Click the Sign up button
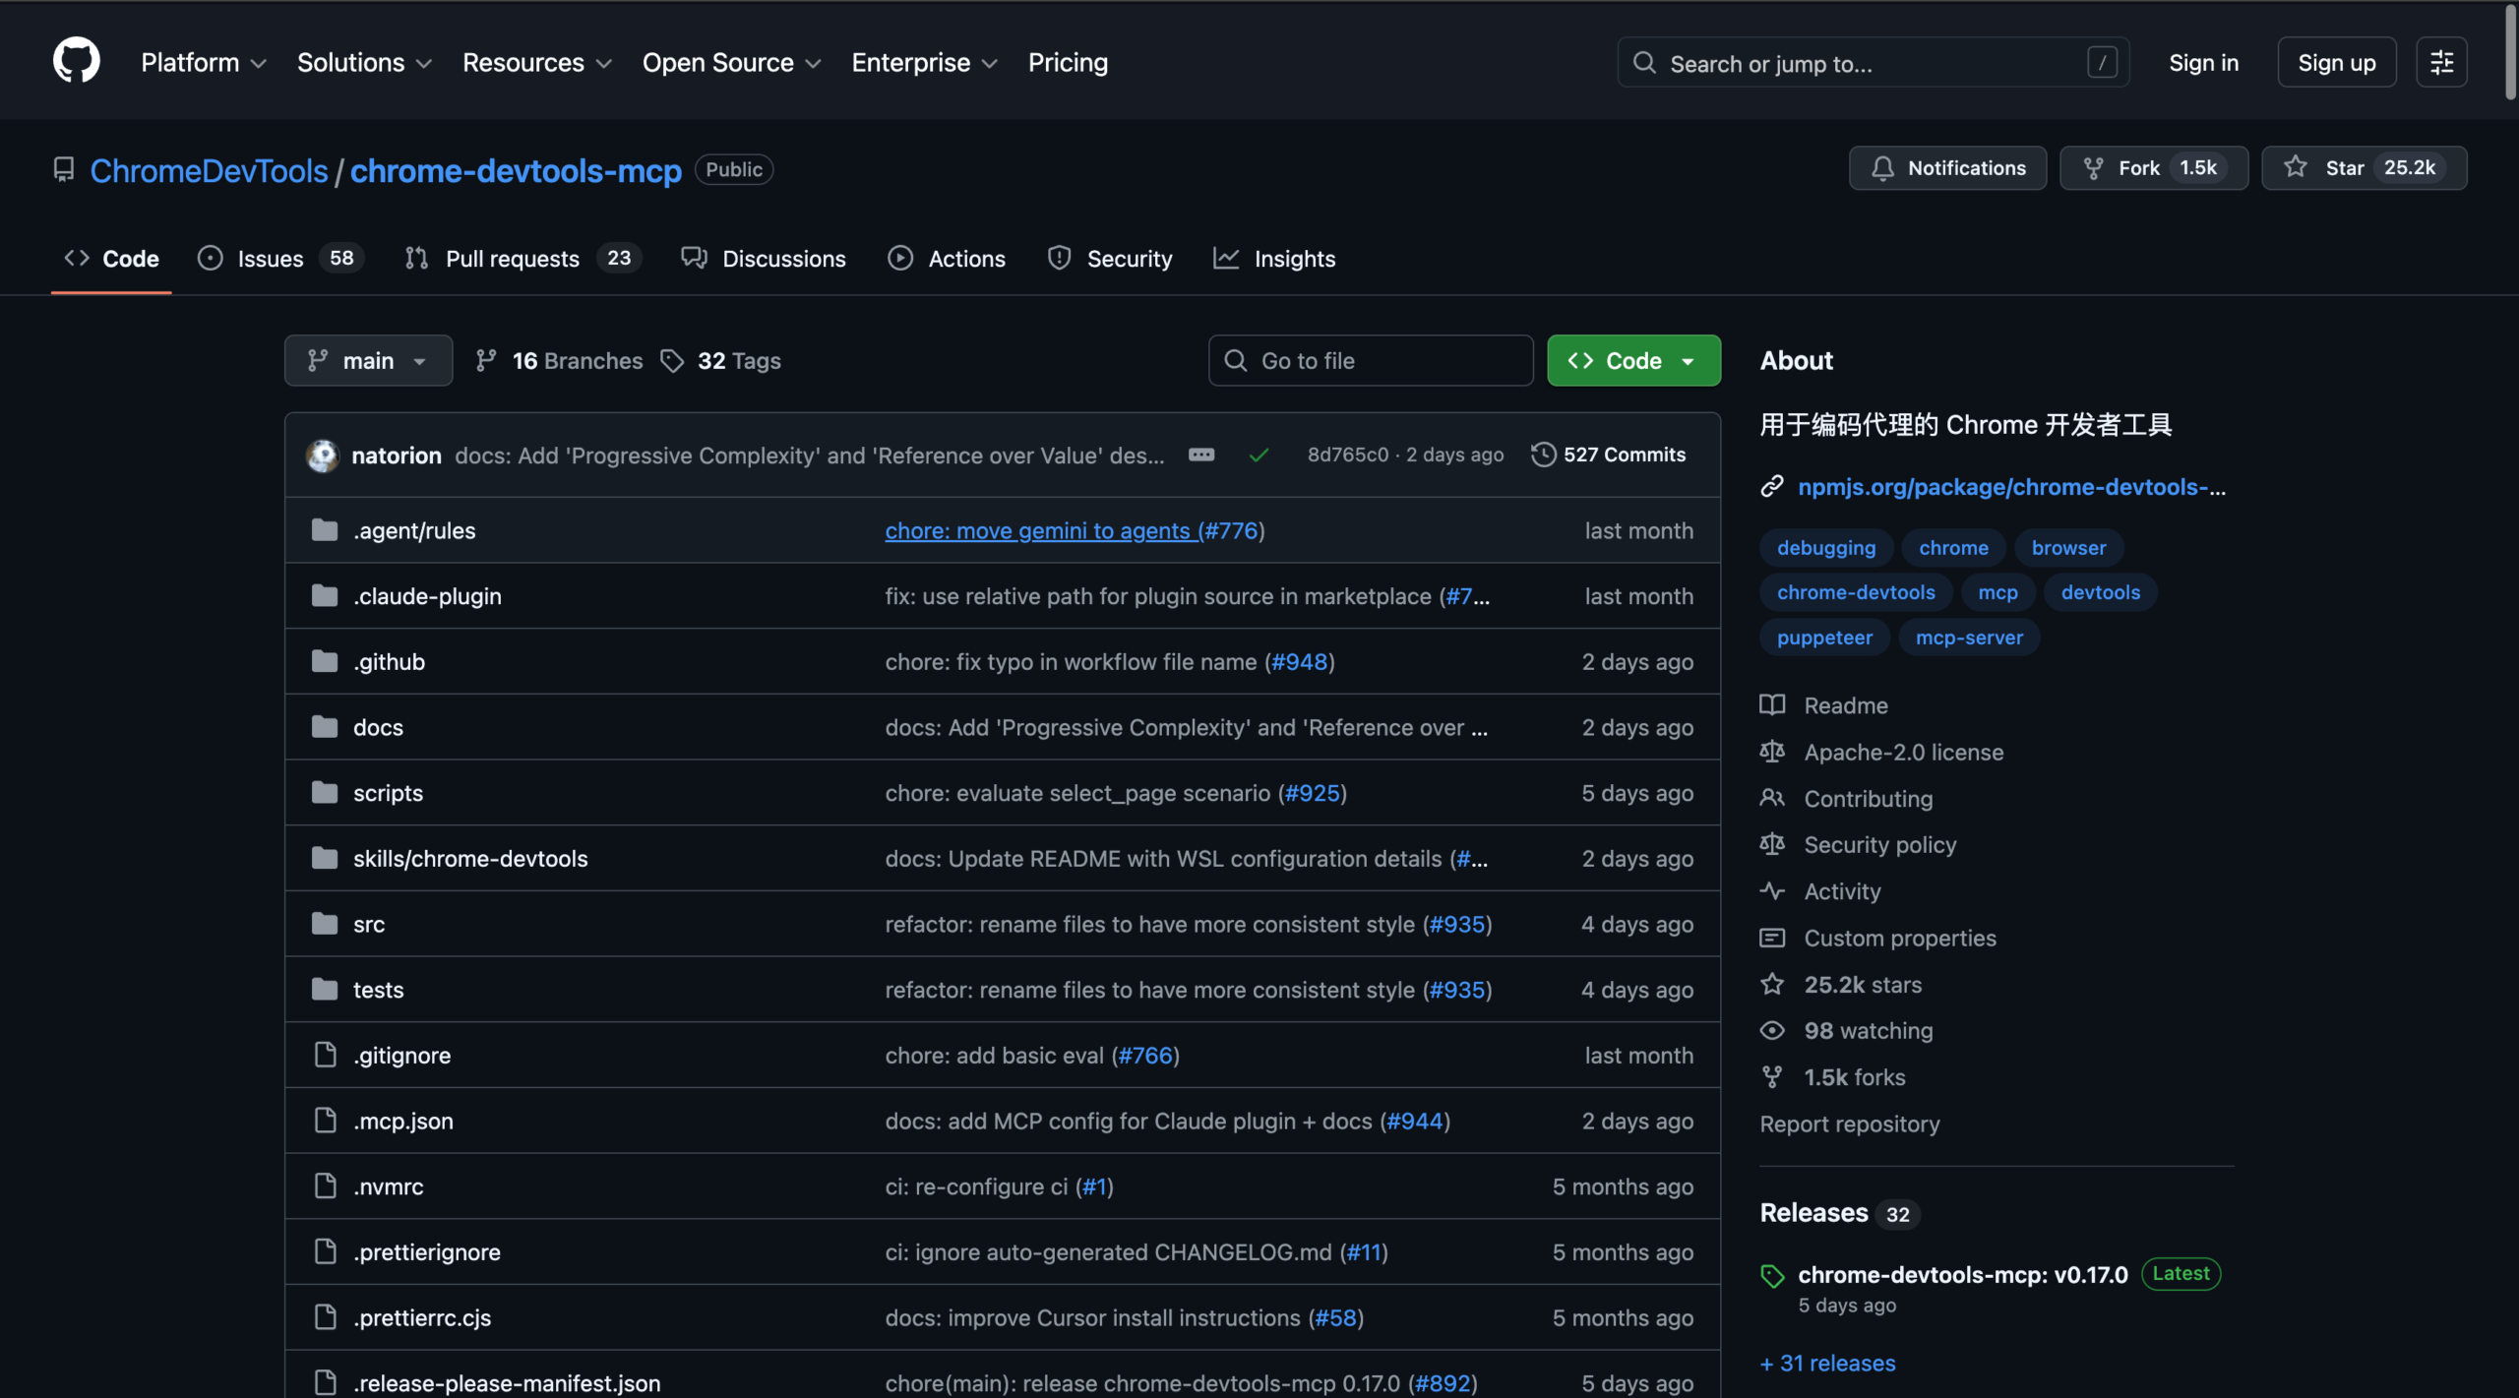The image size is (2519, 1398). [2336, 63]
